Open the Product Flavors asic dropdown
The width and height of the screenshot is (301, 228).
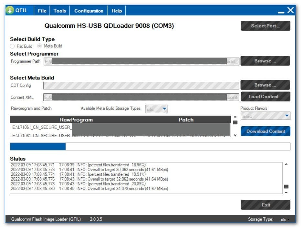click(x=265, y=116)
